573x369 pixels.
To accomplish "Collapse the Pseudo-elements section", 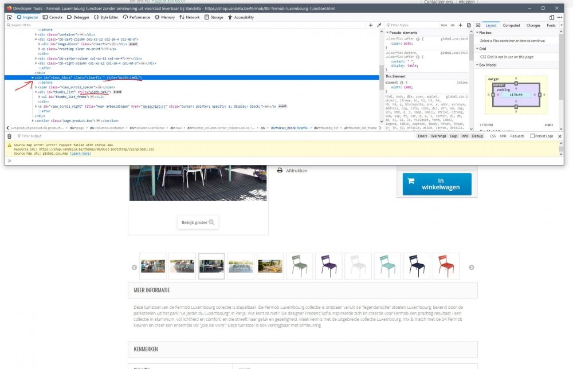I will click(387, 33).
